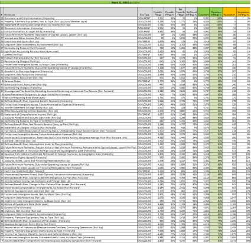Select 'Other Liabilities, Noncurrent [Roll Up]' cell
This screenshot has width=251, height=243.
point(70,84)
